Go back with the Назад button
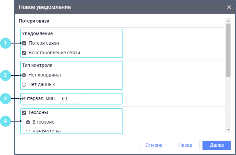236x155 pixels. [185, 145]
